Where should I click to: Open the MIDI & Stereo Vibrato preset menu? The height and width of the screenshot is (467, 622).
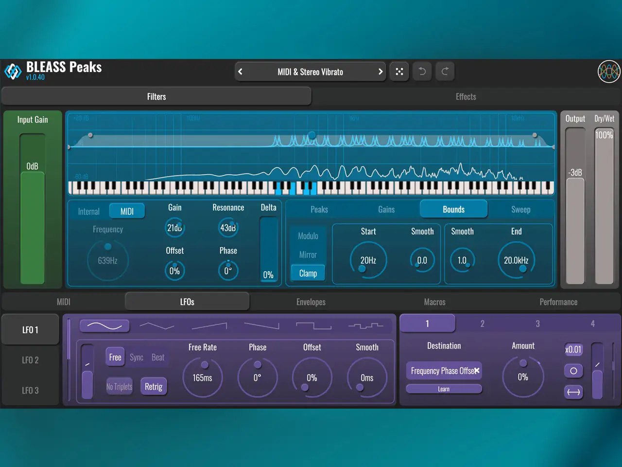click(310, 72)
